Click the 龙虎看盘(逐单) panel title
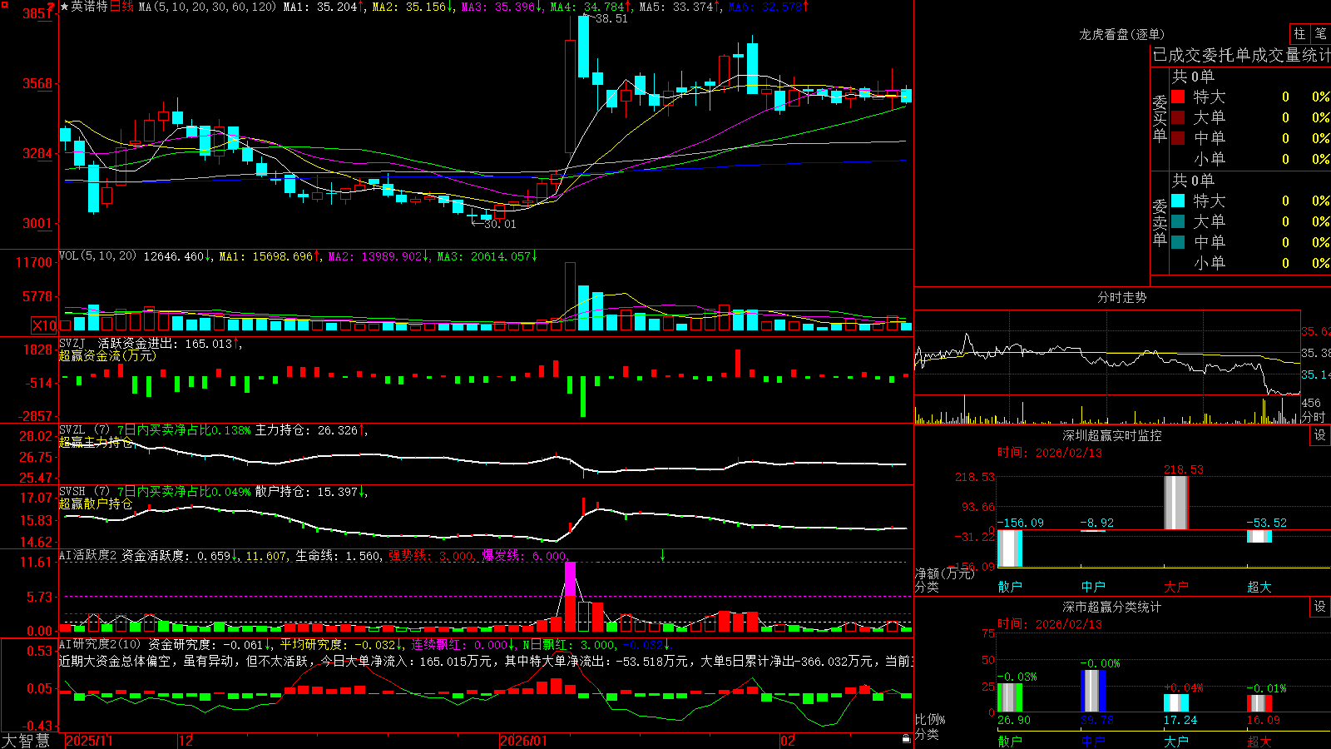The width and height of the screenshot is (1331, 749). [x=1122, y=34]
